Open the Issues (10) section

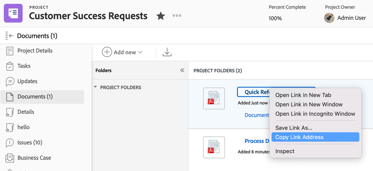[29, 142]
